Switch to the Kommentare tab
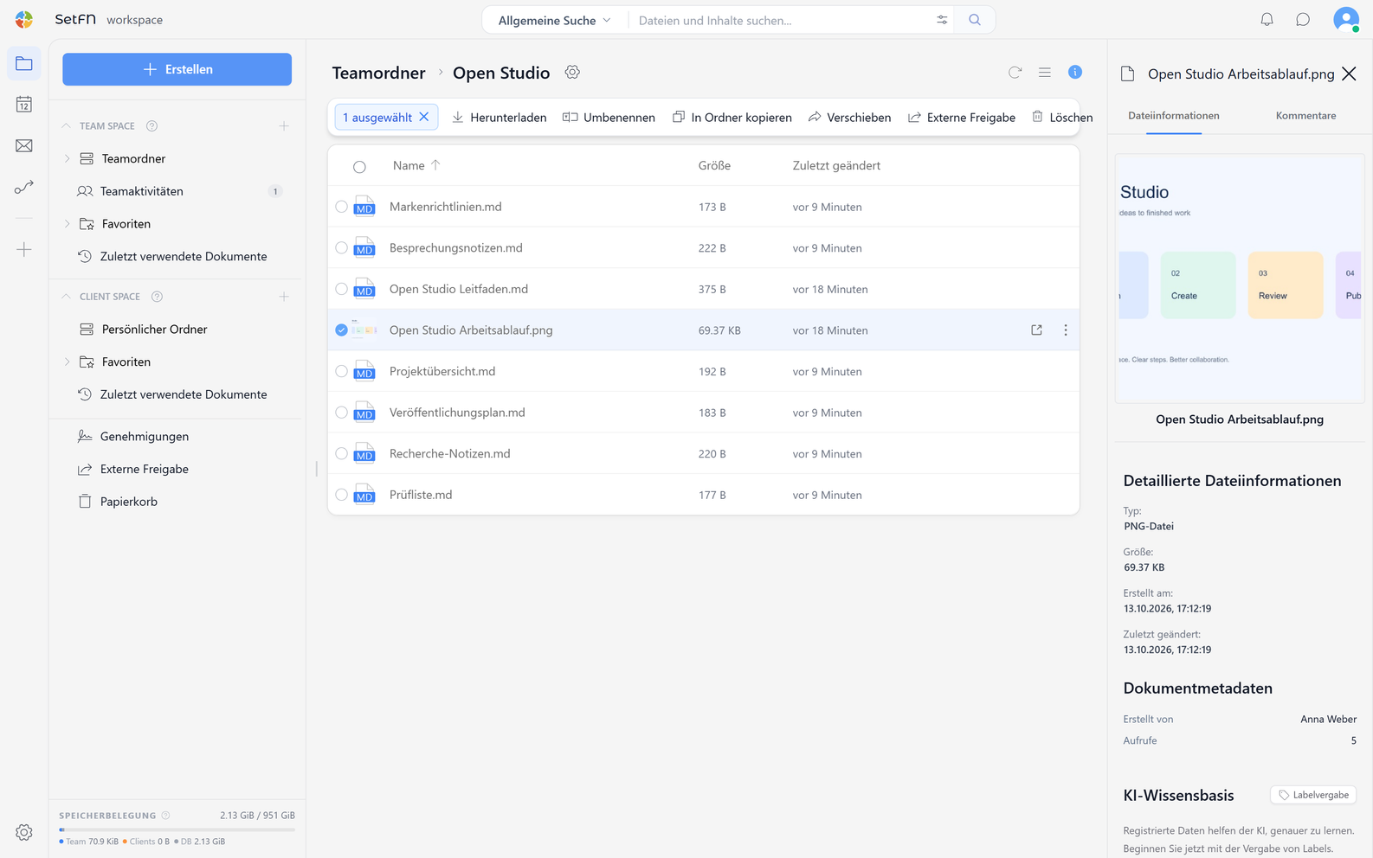Image resolution: width=1373 pixels, height=858 pixels. click(x=1305, y=116)
